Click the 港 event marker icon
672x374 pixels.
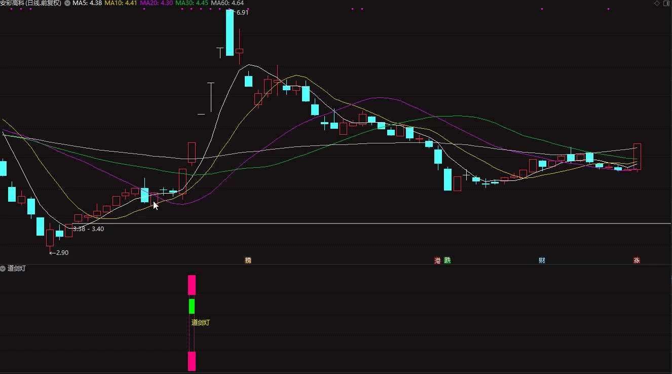[x=437, y=260]
